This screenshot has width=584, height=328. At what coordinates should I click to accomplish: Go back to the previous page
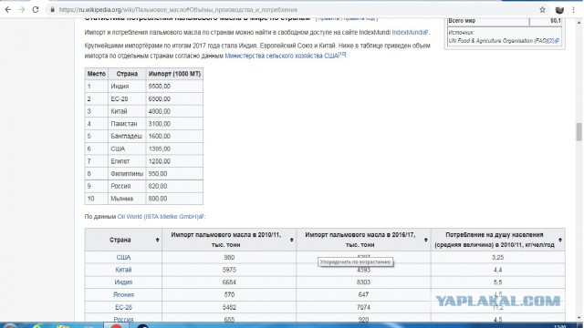pos(8,10)
